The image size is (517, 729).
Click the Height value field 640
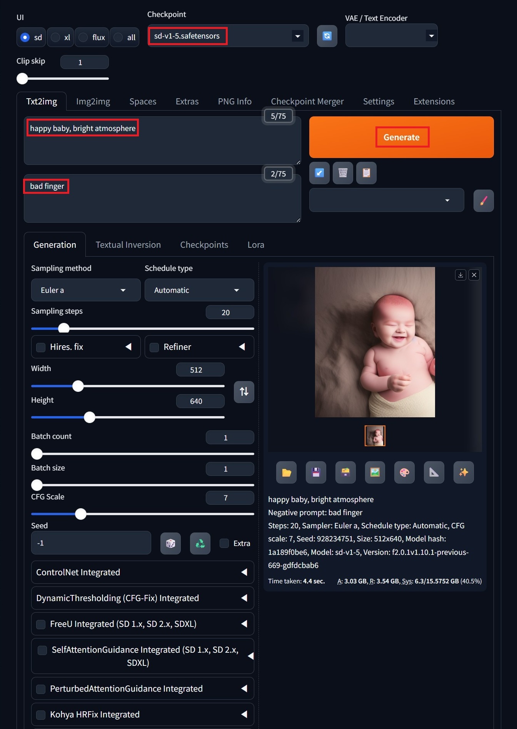[x=200, y=401]
